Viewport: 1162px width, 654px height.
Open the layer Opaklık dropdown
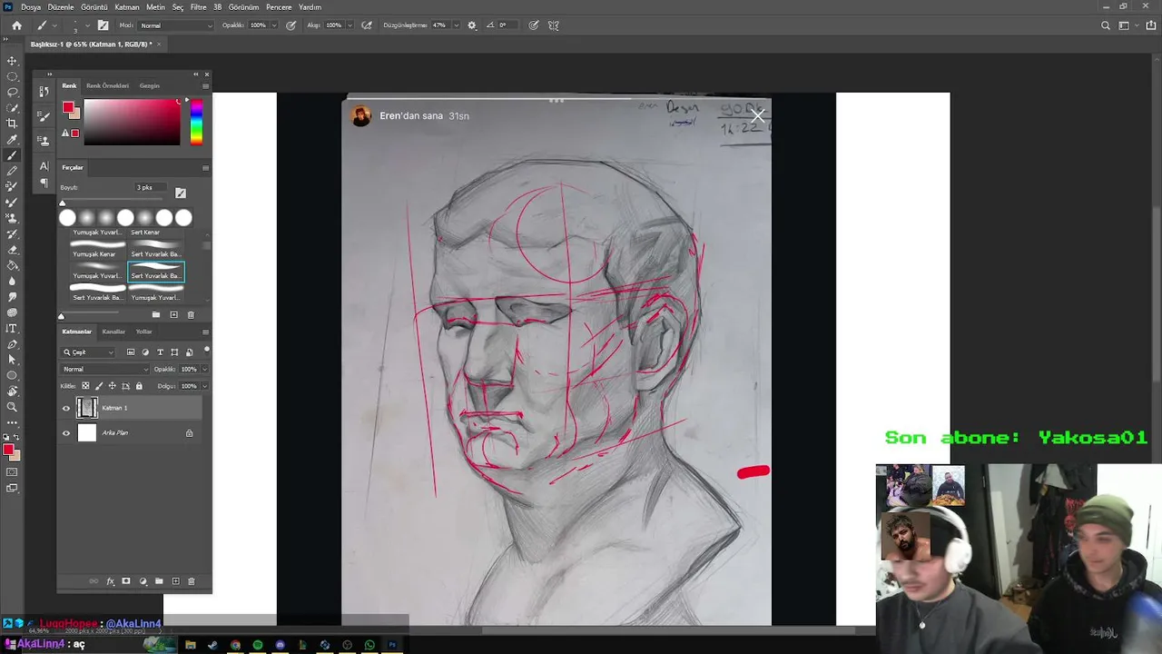pyautogui.click(x=204, y=370)
